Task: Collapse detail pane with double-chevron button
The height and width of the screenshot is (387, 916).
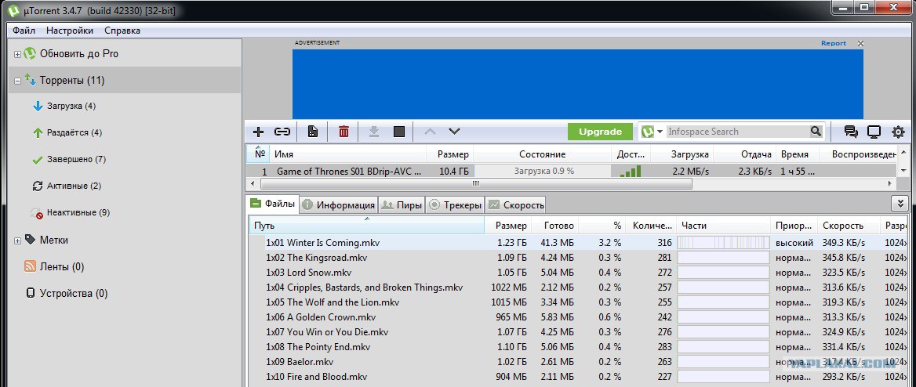Action: (x=900, y=203)
